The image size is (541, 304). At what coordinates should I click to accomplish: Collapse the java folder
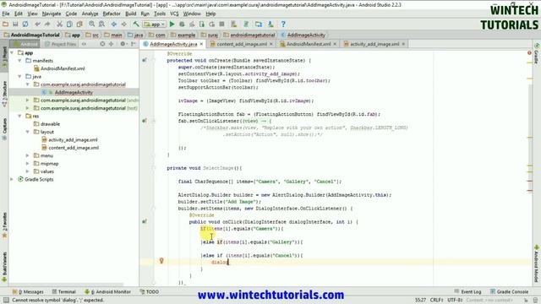(19, 77)
